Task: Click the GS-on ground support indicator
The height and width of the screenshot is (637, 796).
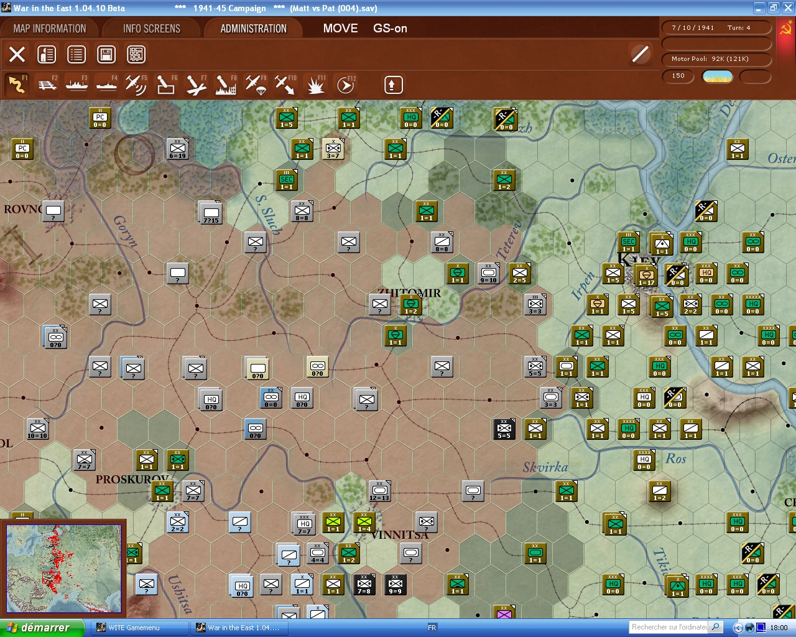Action: click(x=390, y=29)
